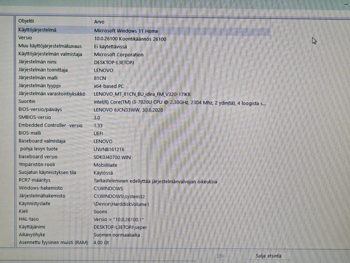Select the Käyttäjänimi row

32,227
